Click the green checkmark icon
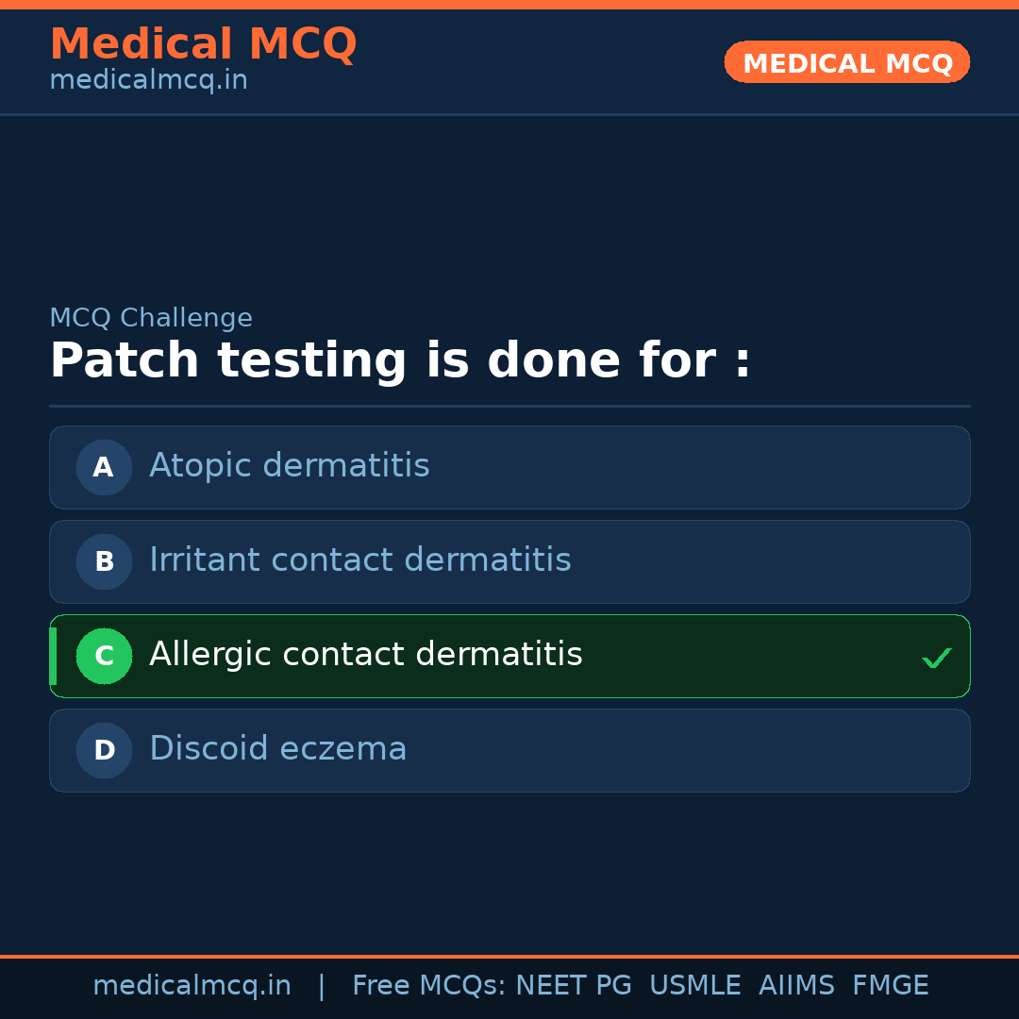Screen dimensions: 1019x1019 [936, 658]
